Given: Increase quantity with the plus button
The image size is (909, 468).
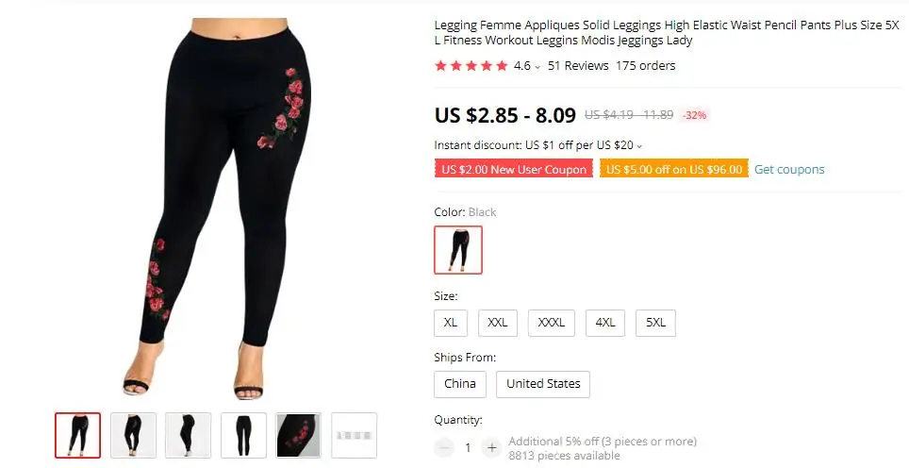Looking at the screenshot, I should tap(491, 447).
